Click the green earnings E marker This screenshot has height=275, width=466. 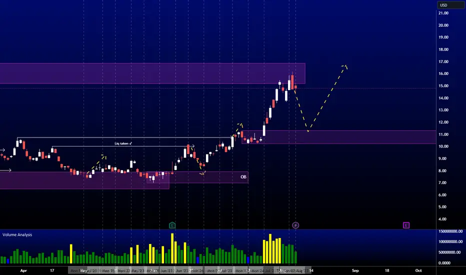pyautogui.click(x=172, y=225)
